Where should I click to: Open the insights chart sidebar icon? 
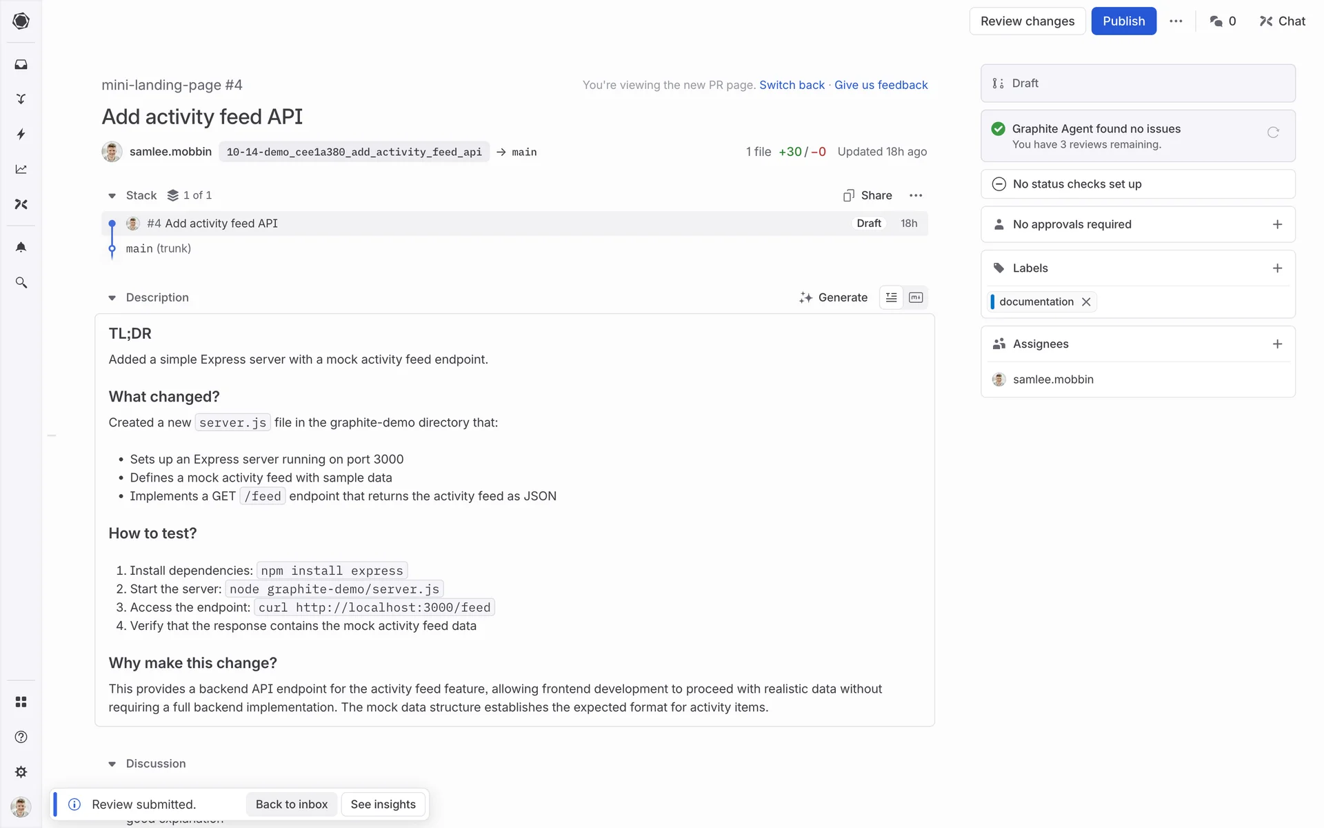[21, 169]
